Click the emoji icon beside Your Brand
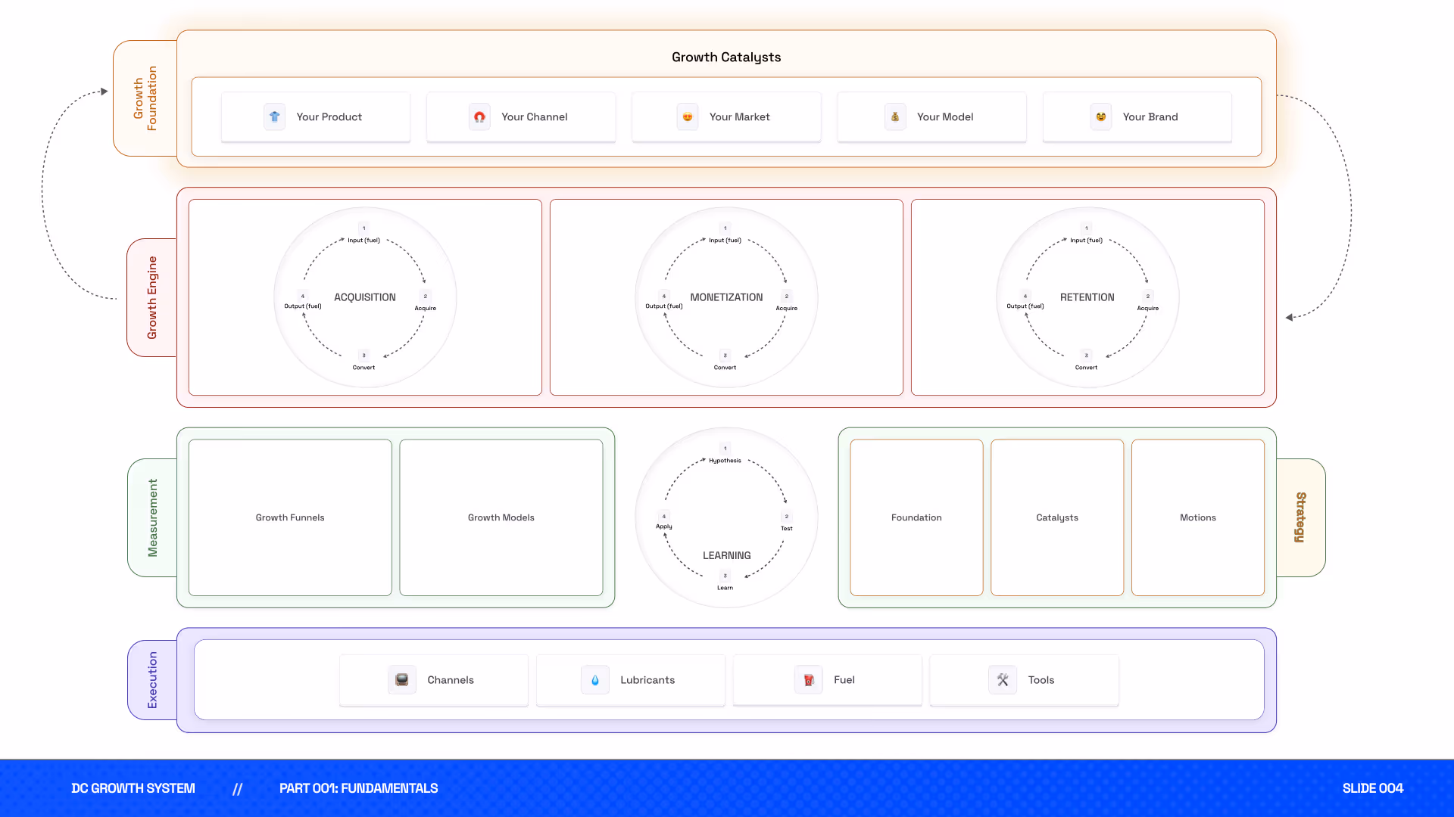 click(x=1101, y=116)
